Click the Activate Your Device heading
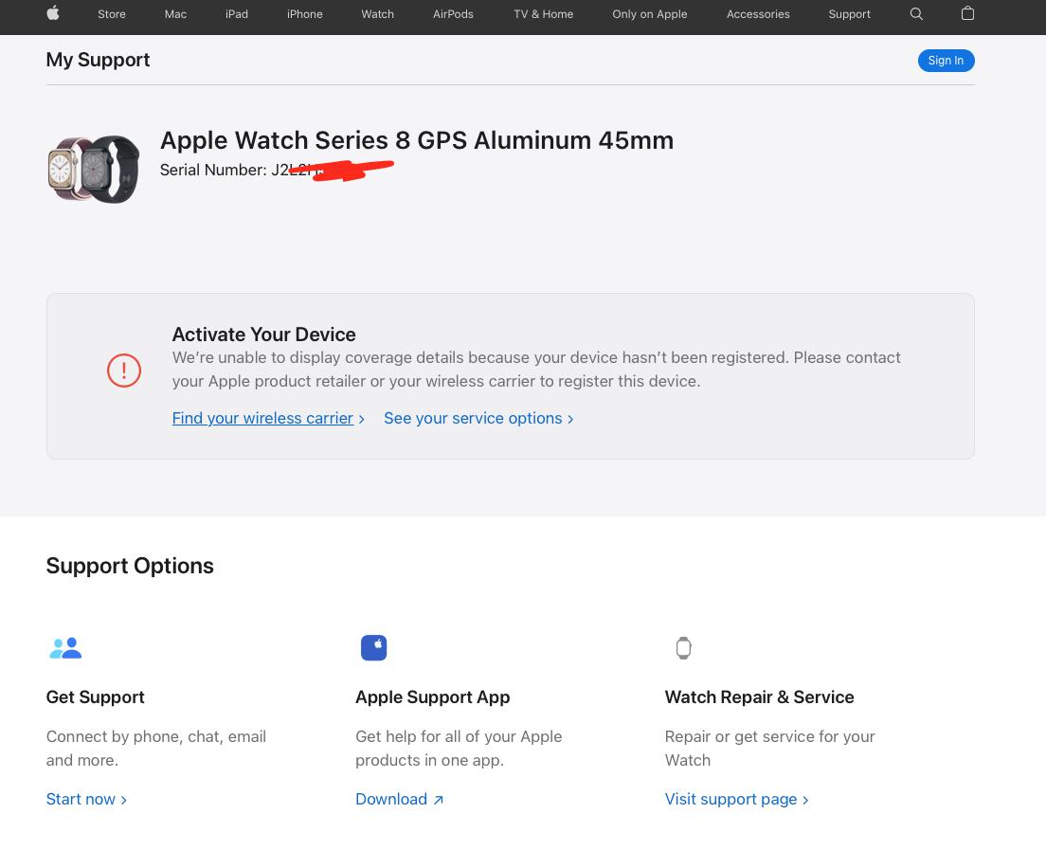Viewport: 1046px width, 850px height. tap(264, 335)
